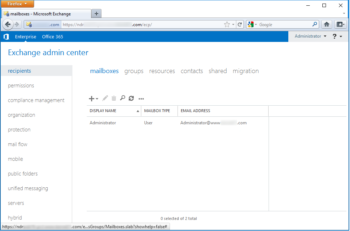Click the new mailbox plus icon
The height and width of the screenshot is (231, 350).
[91, 98]
